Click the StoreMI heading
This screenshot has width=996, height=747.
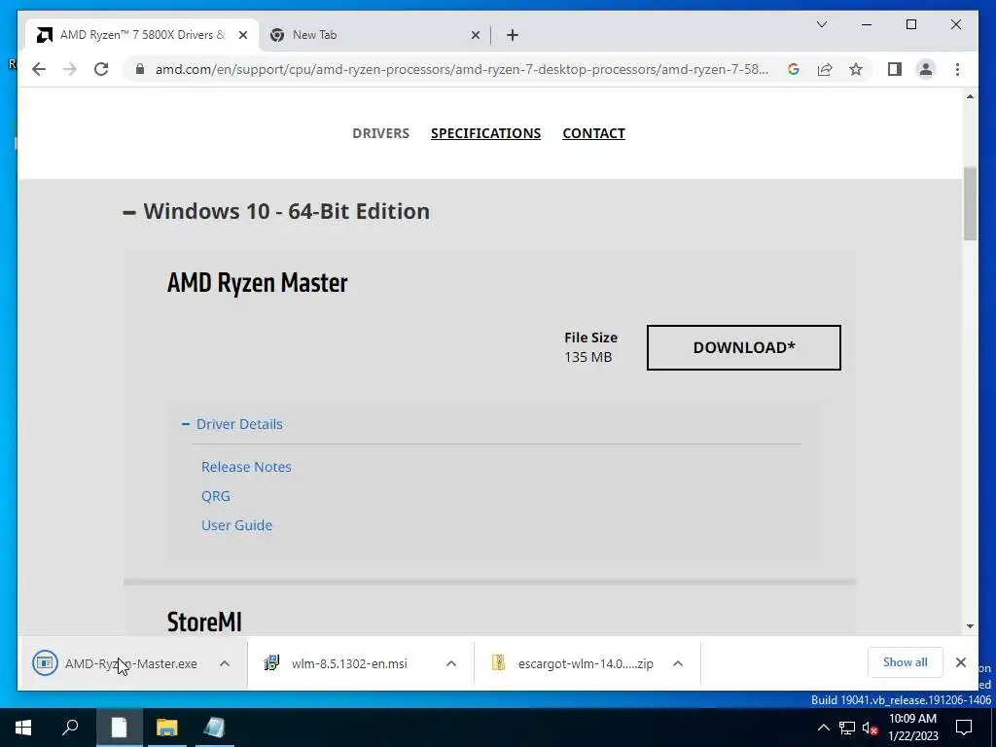pyautogui.click(x=204, y=622)
